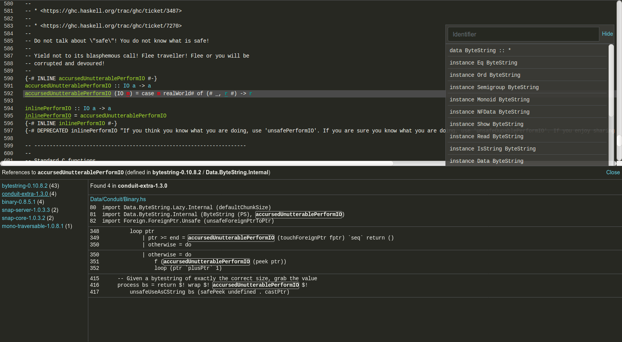Click highlighted accursedUnutterablePerformIO on reference line 349
Screen dimensions: 622x342
(231, 238)
